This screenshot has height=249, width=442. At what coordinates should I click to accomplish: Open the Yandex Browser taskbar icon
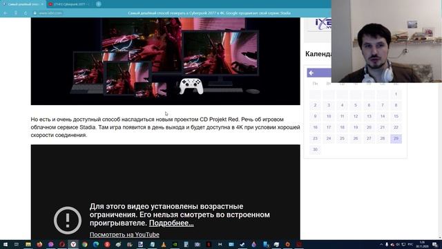tap(73, 244)
